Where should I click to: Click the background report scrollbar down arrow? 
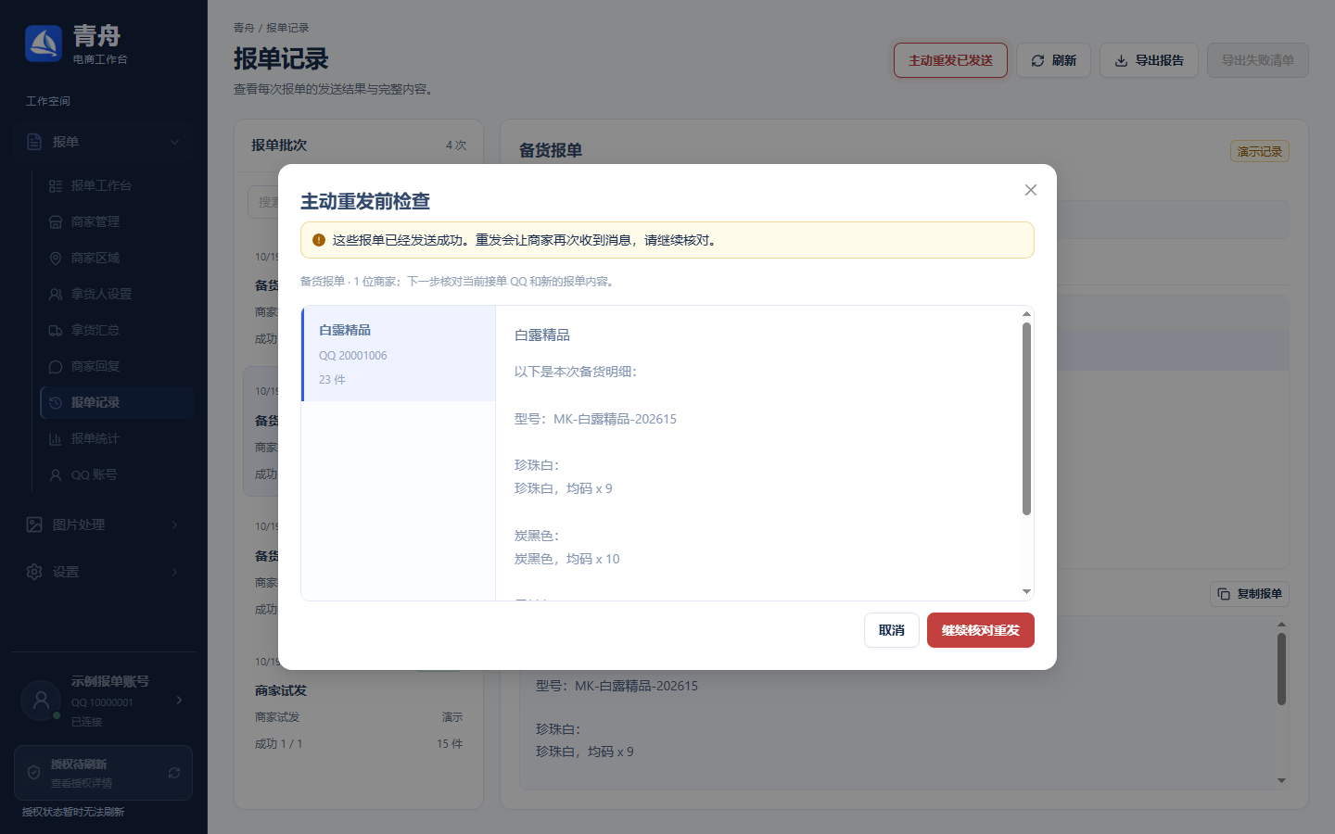[x=1281, y=780]
